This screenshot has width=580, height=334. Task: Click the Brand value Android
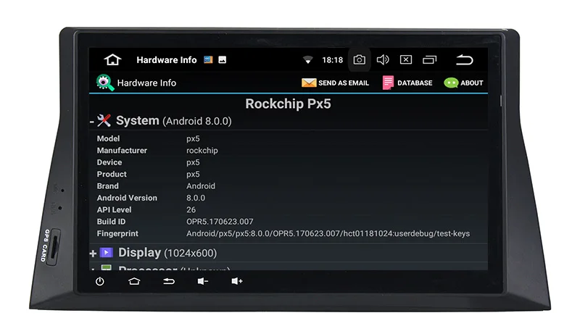pyautogui.click(x=201, y=186)
